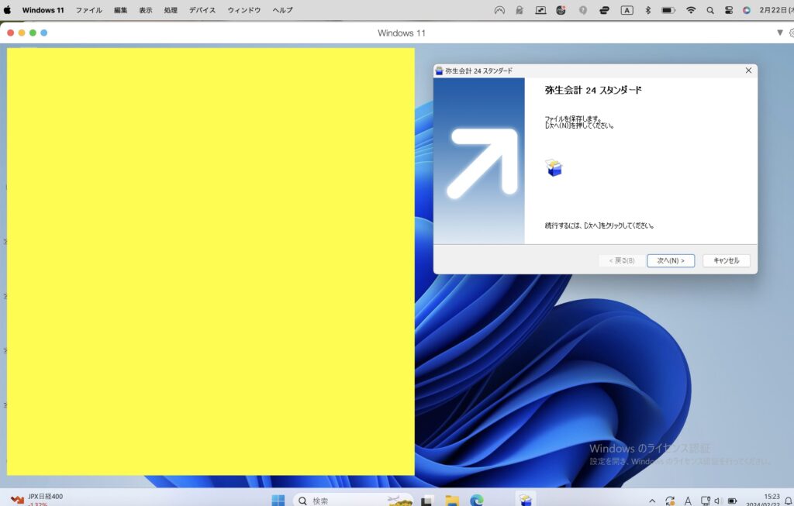Click the 弥生会計 24 スタンダード heading text
Viewport: 794px width, 506px height.
(x=593, y=90)
